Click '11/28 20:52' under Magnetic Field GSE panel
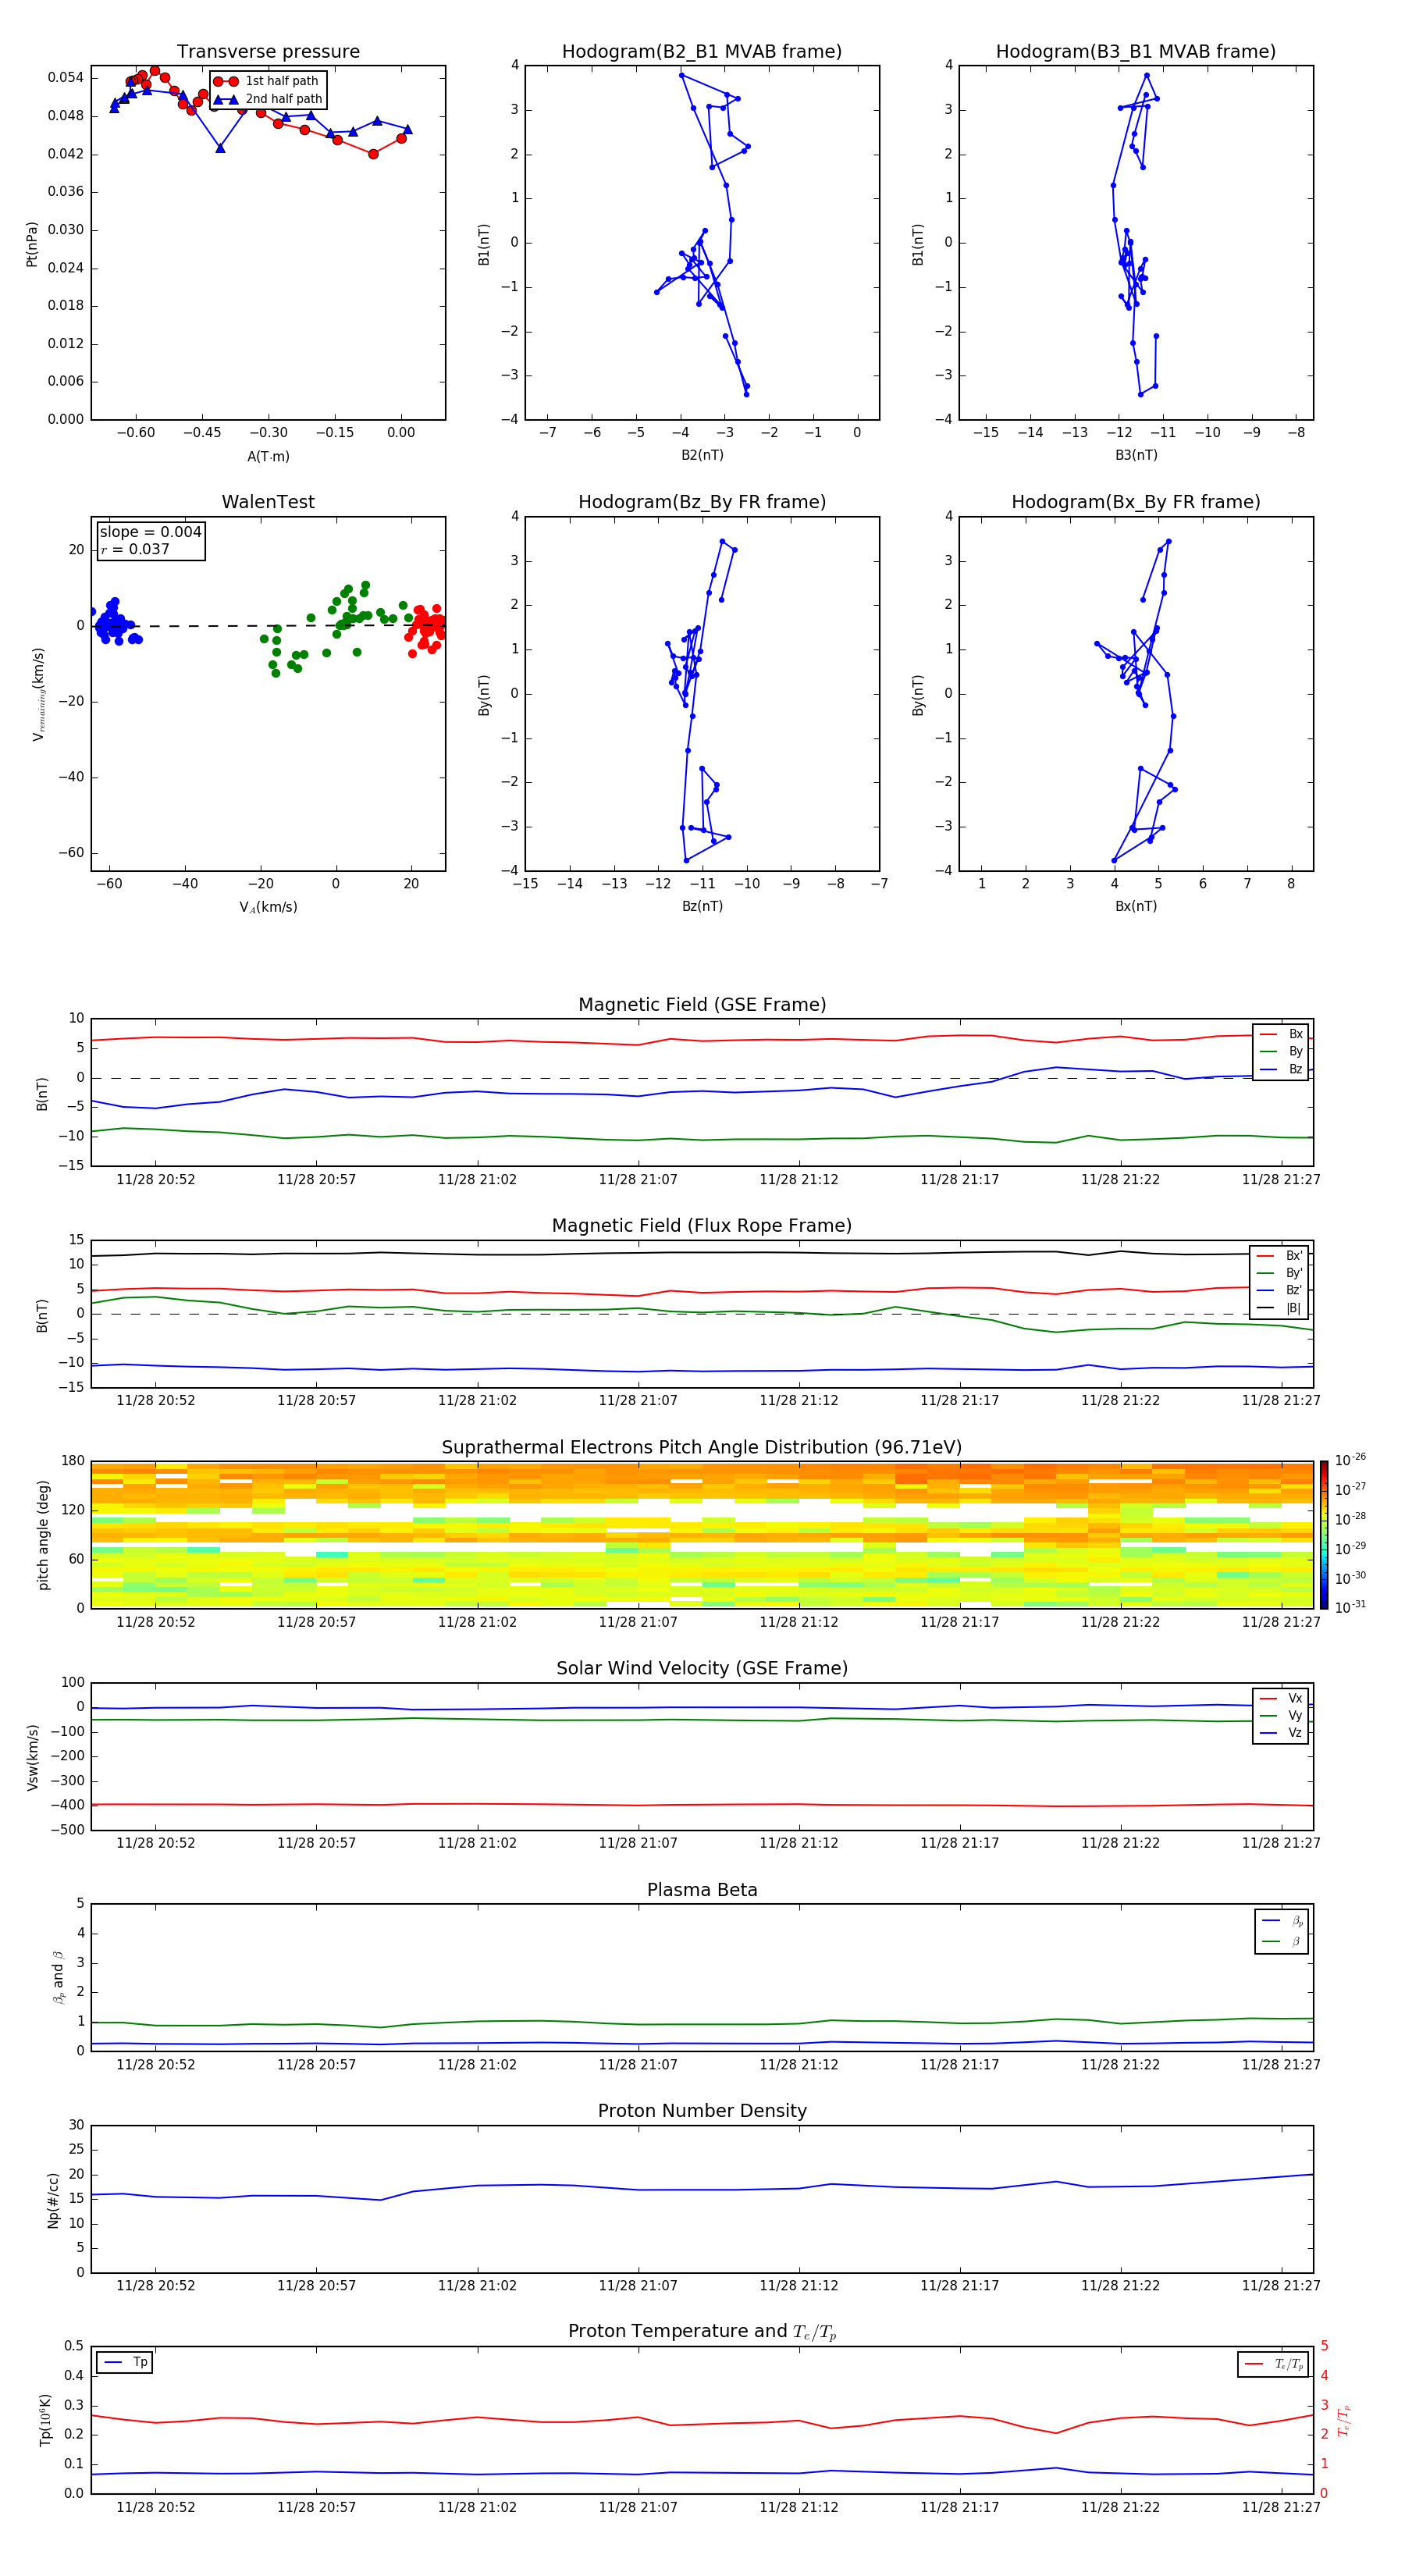Screen dimensions: 1405x2576 coord(156,1180)
